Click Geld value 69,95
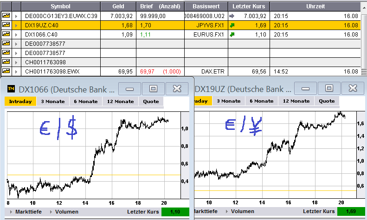Viewport: 367px width, 220px height. tap(125, 72)
